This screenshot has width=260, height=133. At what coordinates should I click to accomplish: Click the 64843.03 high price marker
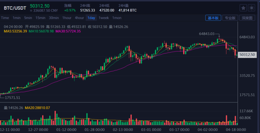click(x=207, y=34)
